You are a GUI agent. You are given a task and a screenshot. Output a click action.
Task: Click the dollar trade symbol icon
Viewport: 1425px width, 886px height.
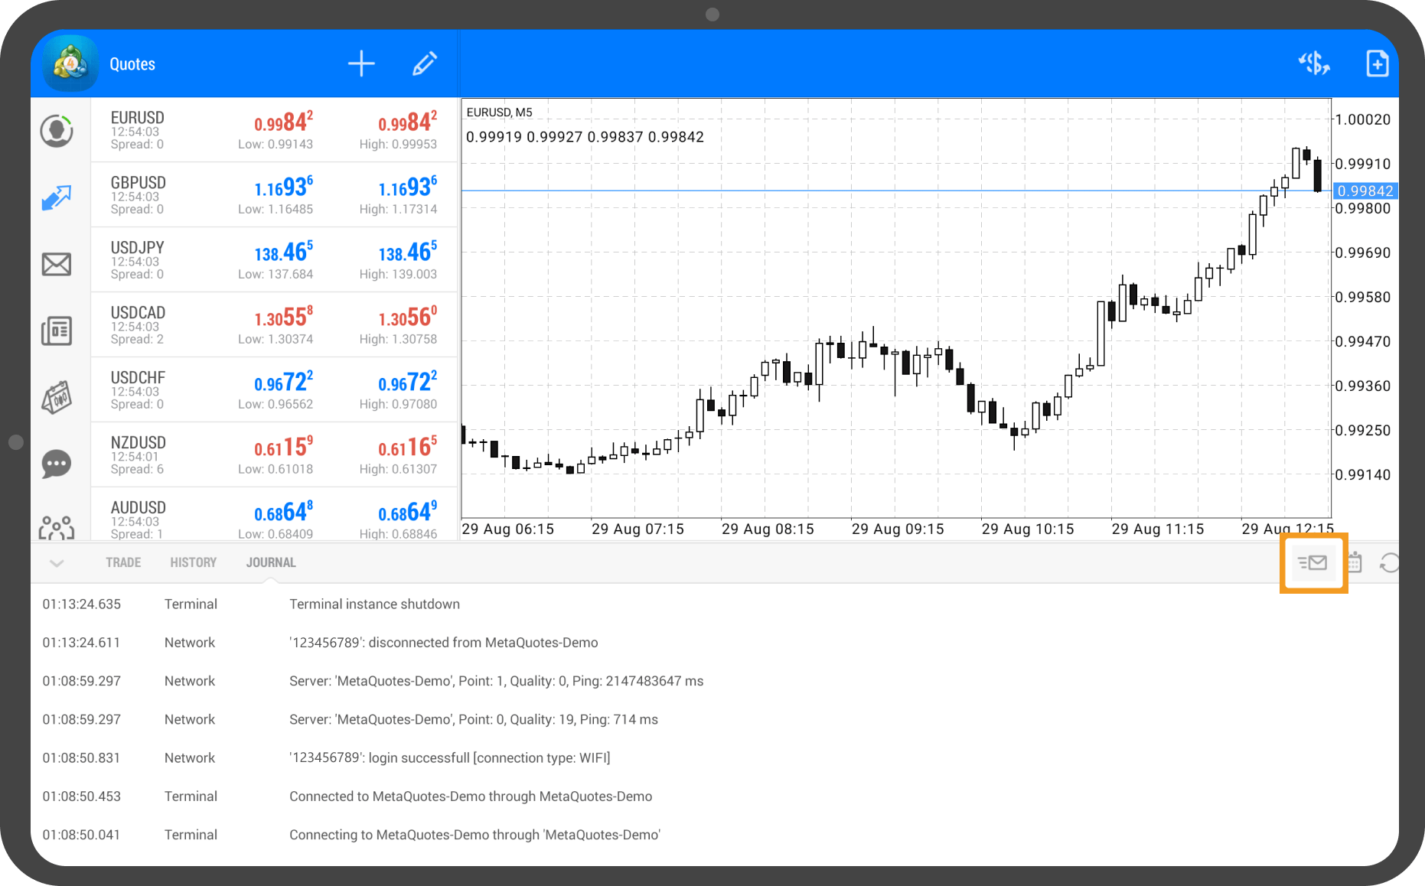coord(1314,64)
